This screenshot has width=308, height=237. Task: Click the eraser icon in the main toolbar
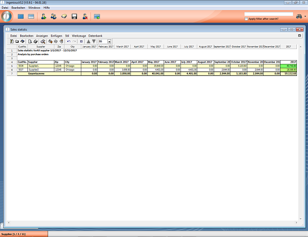(64, 16)
